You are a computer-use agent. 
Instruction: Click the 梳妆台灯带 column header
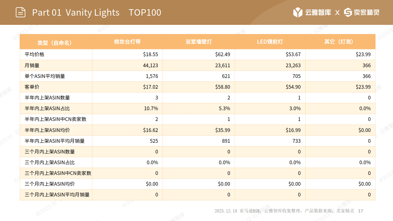(x=127, y=42)
